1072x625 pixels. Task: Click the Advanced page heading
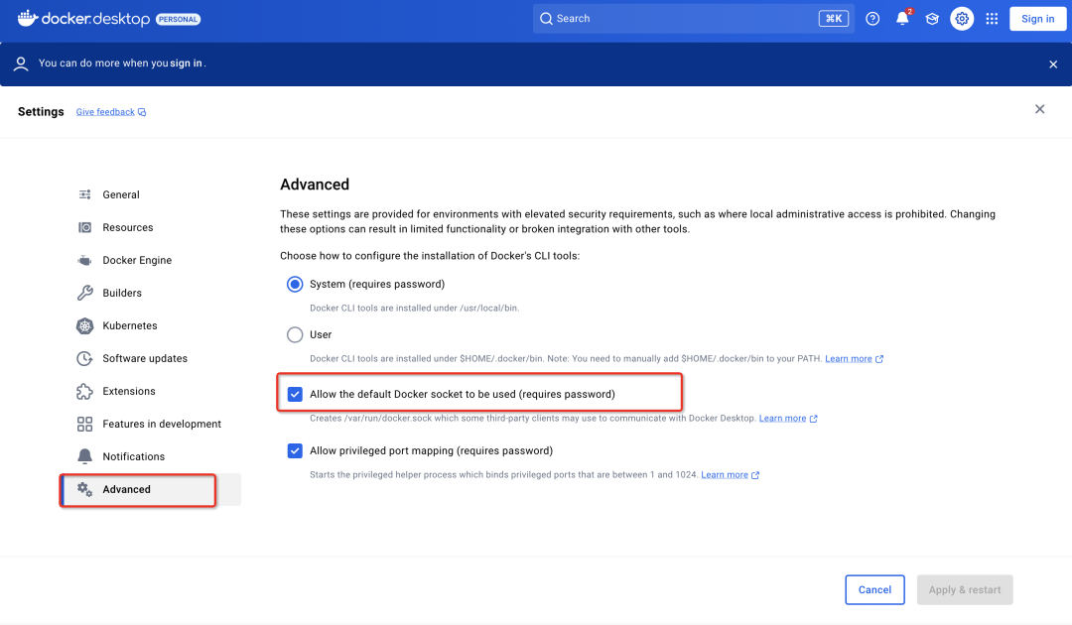tap(315, 185)
